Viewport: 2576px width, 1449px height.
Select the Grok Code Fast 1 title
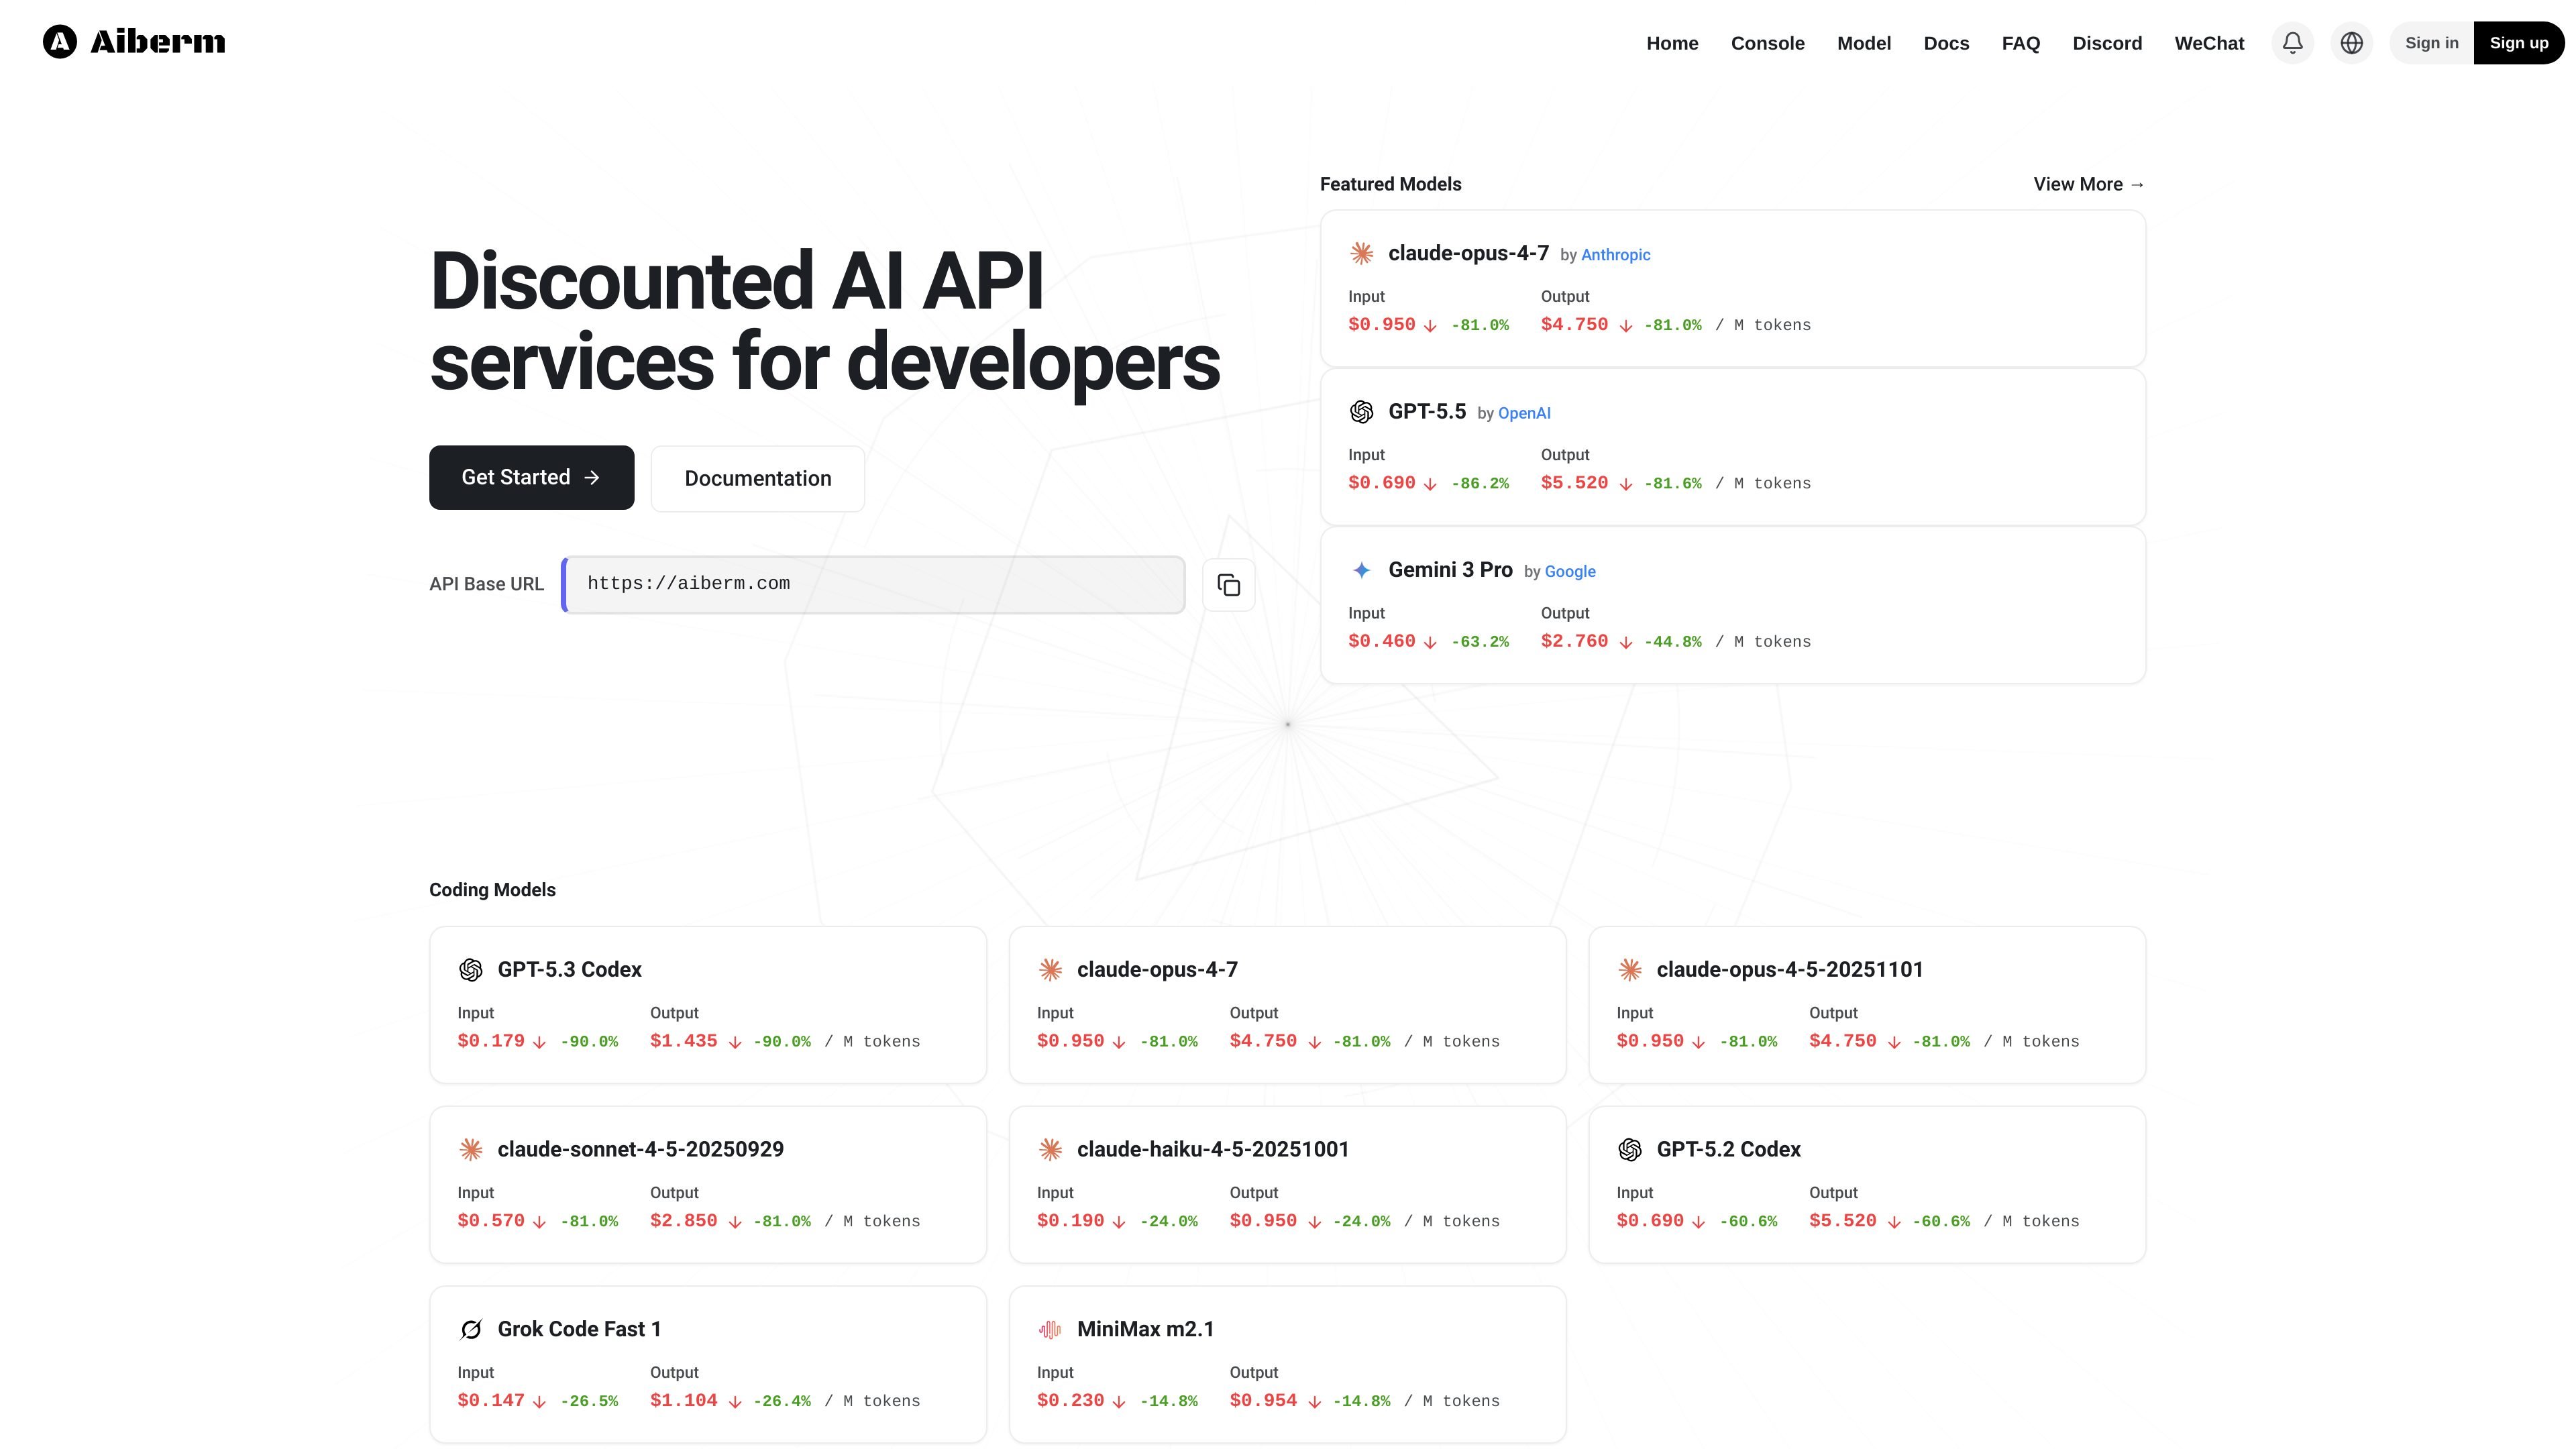(x=579, y=1330)
